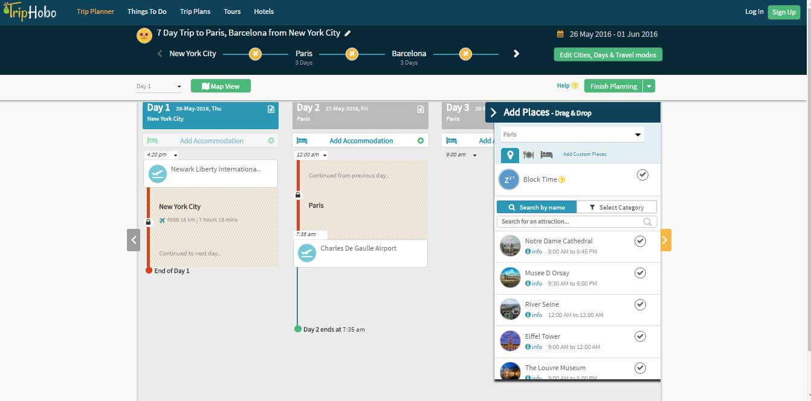Select the Select Category tab
The image size is (811, 401).
[616, 207]
